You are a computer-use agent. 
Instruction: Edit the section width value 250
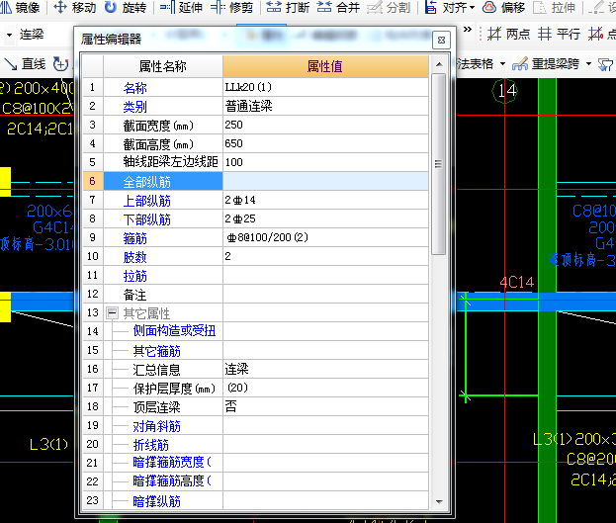[325, 125]
